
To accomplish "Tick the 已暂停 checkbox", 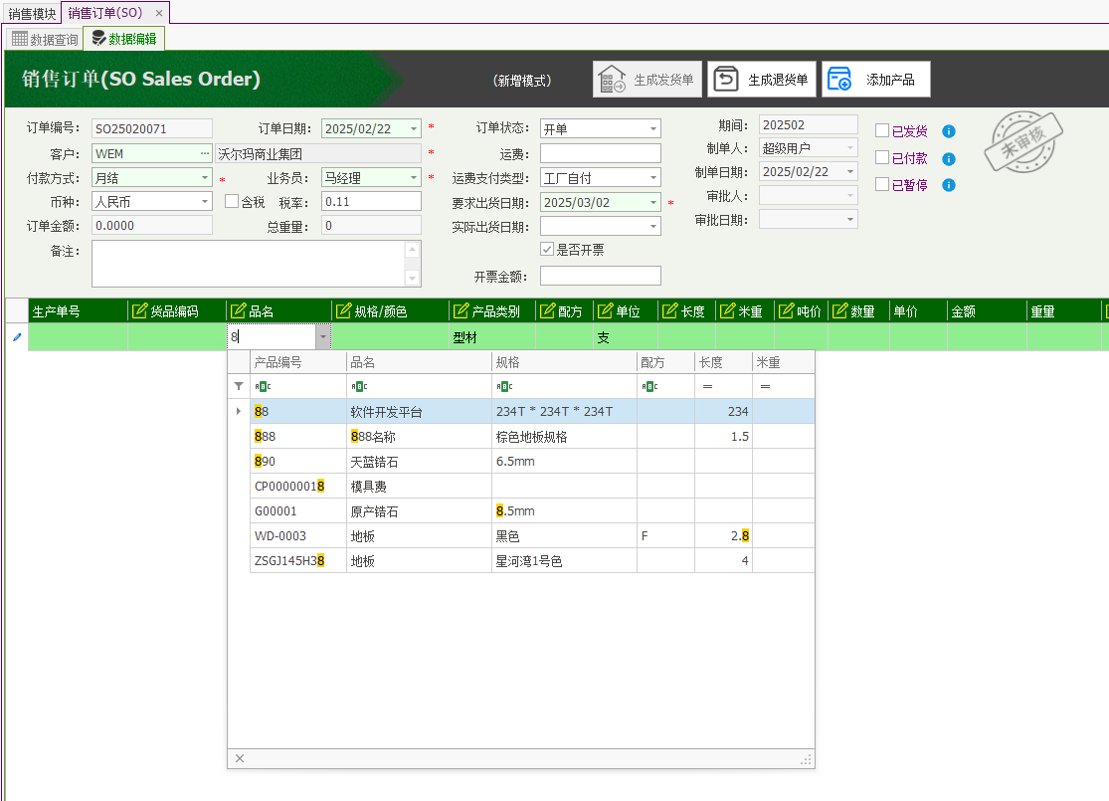I will coord(882,184).
